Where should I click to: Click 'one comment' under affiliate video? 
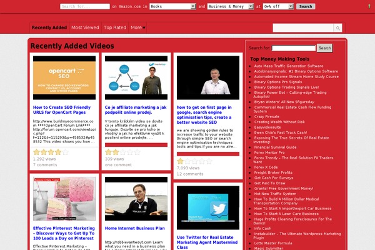[118, 165]
